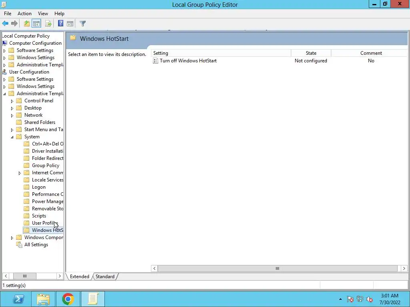Collapse User Configuration Administrative Templates node
The height and width of the screenshot is (307, 410).
click(x=4, y=94)
